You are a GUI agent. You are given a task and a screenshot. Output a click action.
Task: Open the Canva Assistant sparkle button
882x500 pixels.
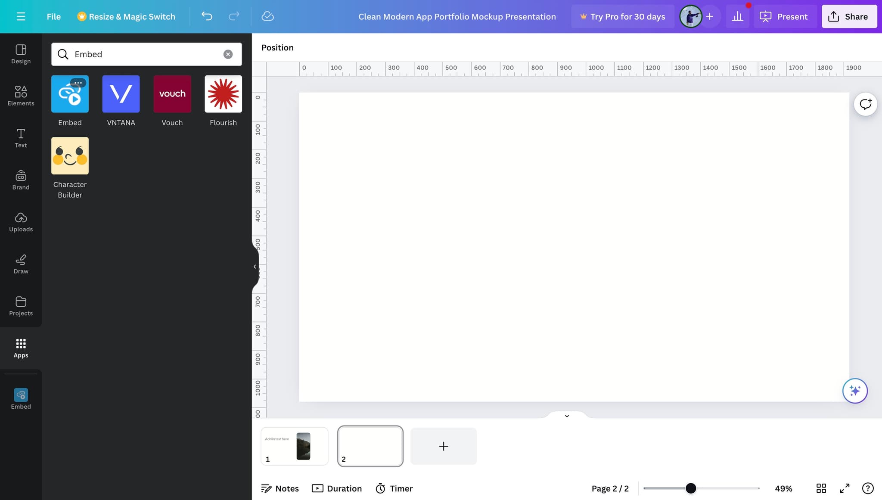(854, 391)
